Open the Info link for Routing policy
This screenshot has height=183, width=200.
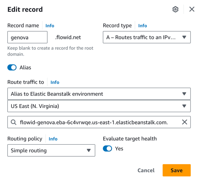[x=53, y=139]
